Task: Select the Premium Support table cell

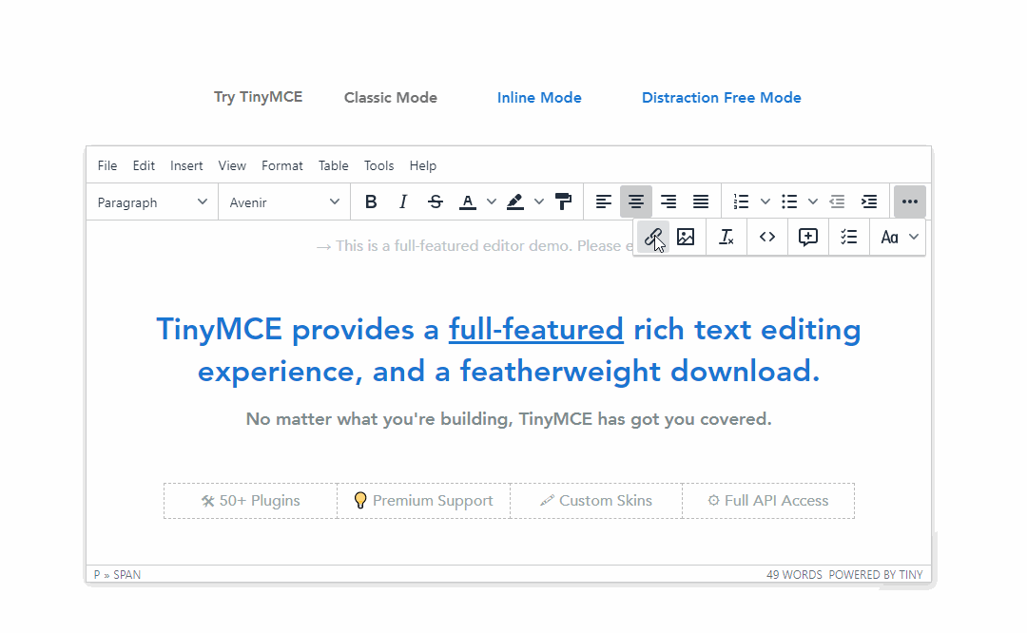Action: (x=424, y=501)
